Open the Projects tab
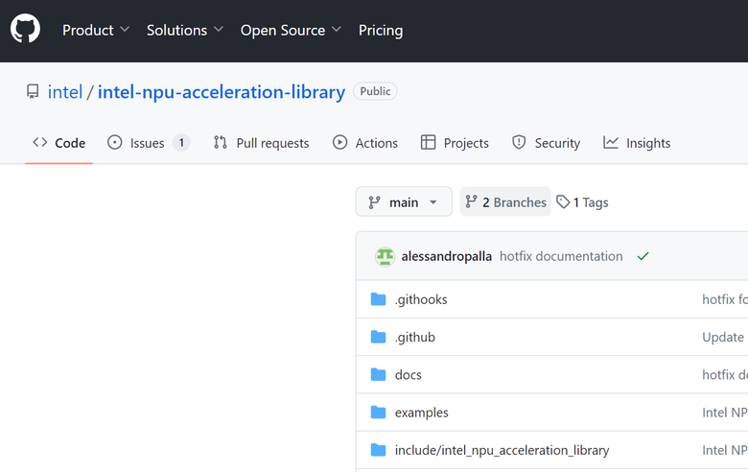This screenshot has width=748, height=472. [455, 143]
